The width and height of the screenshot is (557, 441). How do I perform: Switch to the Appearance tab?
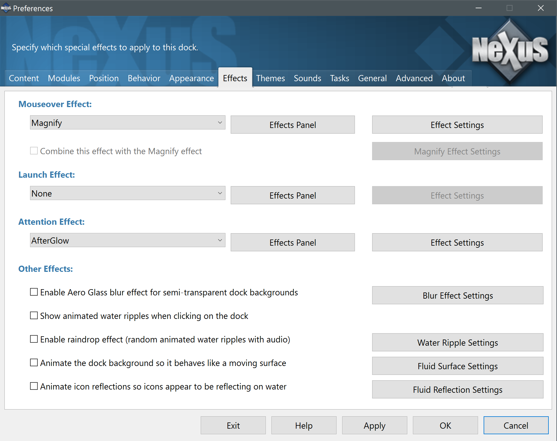191,78
